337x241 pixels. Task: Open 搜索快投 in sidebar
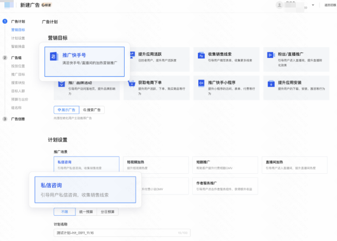18,83
